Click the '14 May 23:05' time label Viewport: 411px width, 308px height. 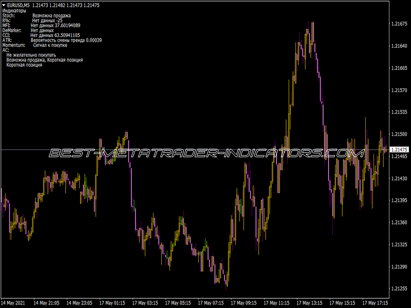click(80, 303)
